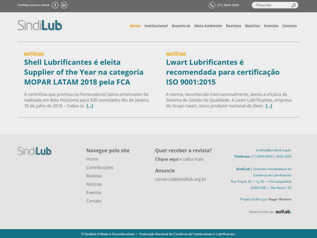This screenshot has height=238, width=317.
Task: Click the 'Clique aqui' magazine link
Action: click(x=166, y=159)
